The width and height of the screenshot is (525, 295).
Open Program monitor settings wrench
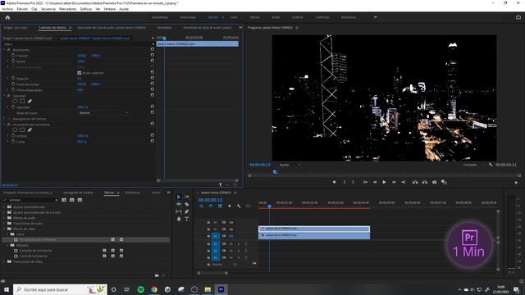pyautogui.click(x=491, y=165)
